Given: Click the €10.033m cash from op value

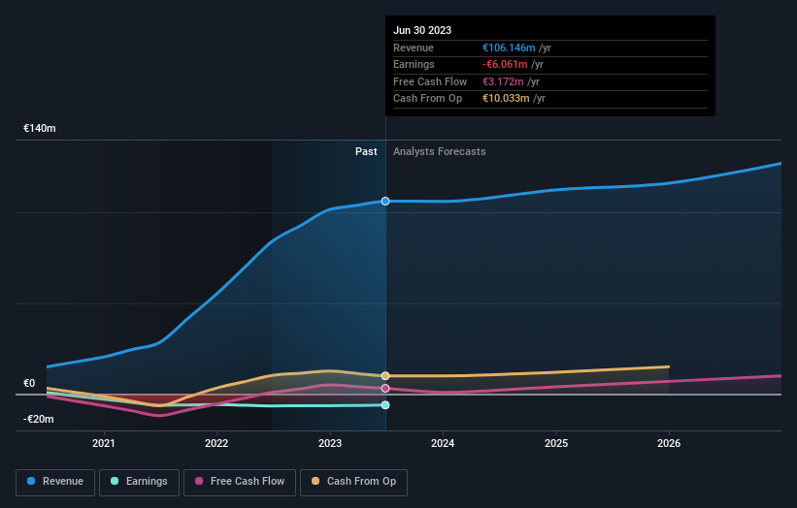Looking at the screenshot, I should point(507,99).
